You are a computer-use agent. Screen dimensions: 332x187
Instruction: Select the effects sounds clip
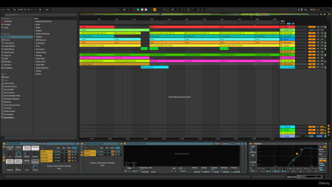tap(155, 67)
